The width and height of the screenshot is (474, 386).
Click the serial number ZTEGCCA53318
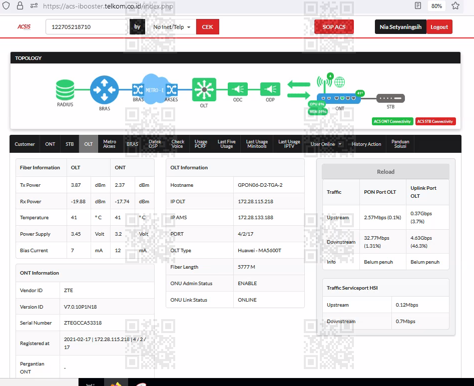[83, 323]
